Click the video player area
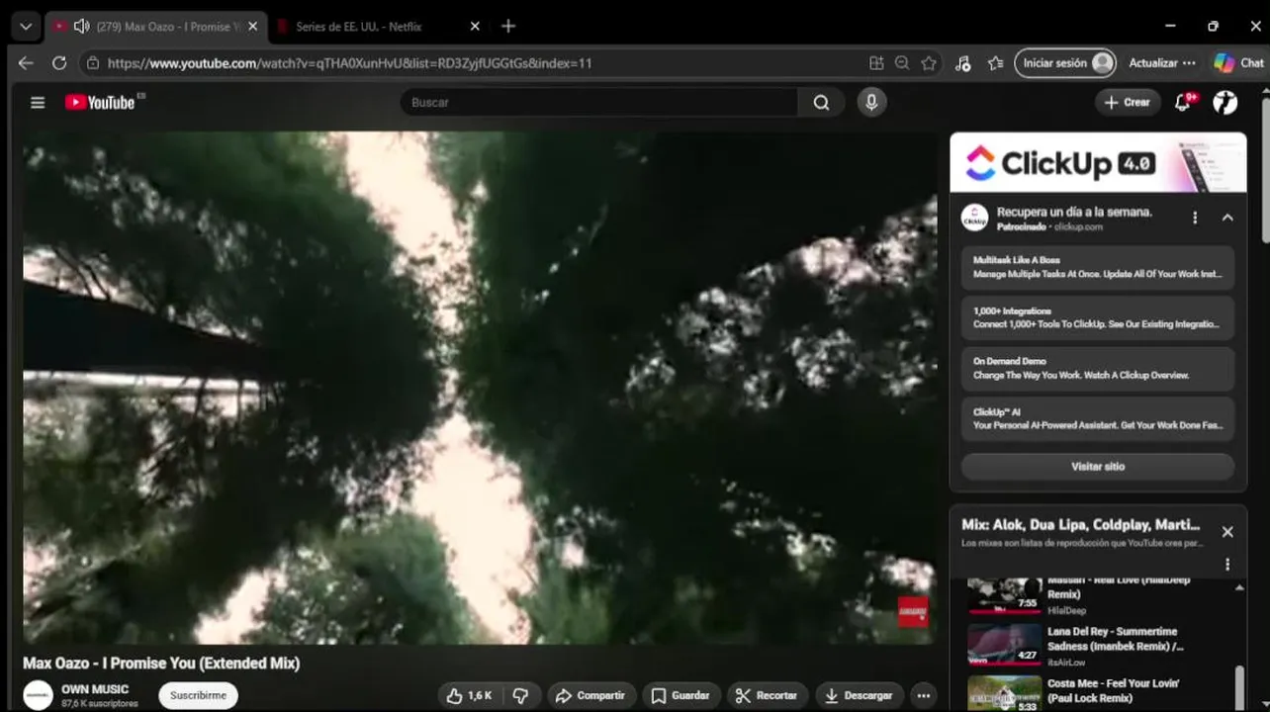The image size is (1270, 712). 480,388
